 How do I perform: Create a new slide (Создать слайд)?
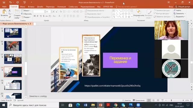pyautogui.click(x=17, y=14)
